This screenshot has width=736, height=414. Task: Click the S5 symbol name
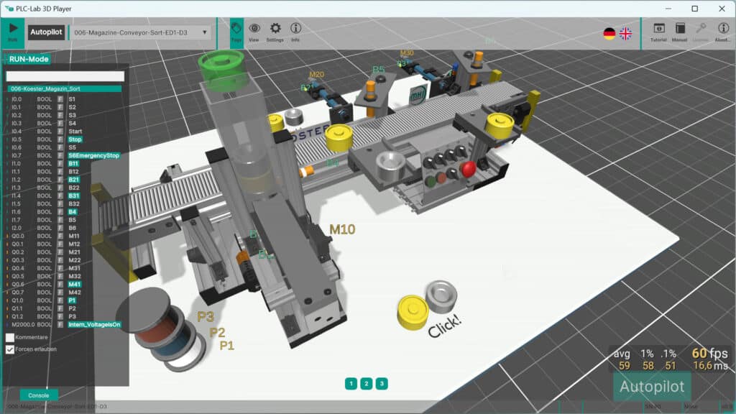73,147
